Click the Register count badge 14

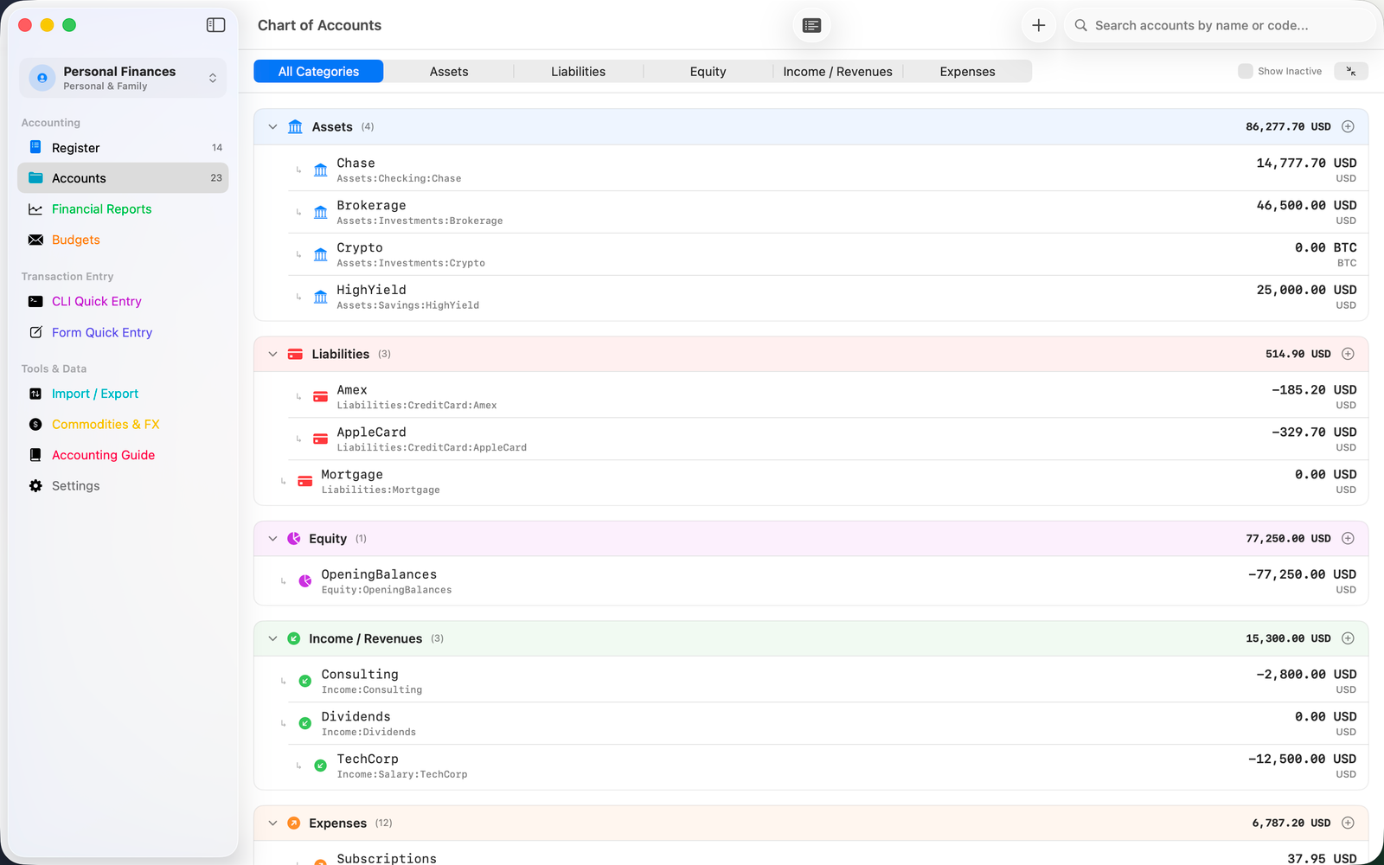click(x=216, y=147)
